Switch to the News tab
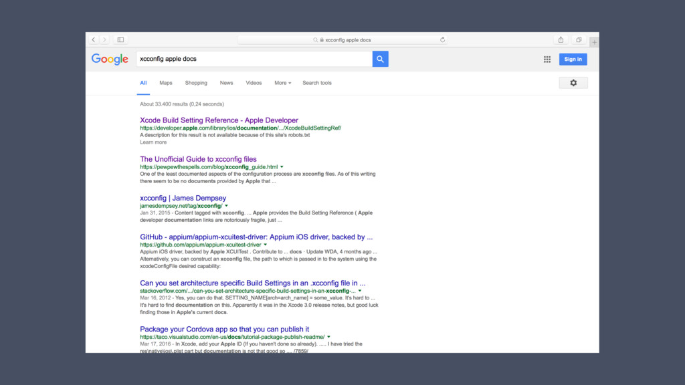 [226, 83]
